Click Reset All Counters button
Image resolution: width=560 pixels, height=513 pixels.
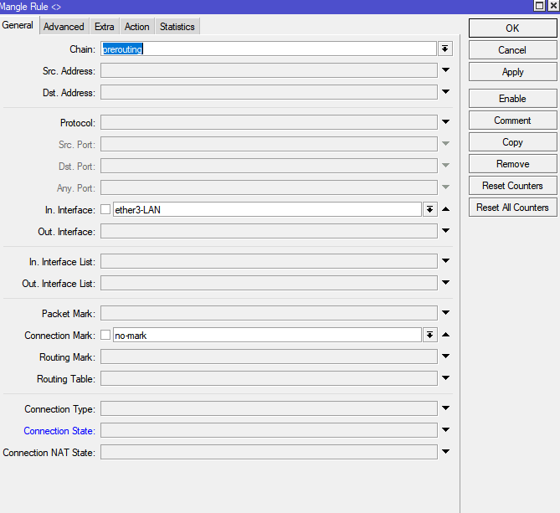coord(512,208)
